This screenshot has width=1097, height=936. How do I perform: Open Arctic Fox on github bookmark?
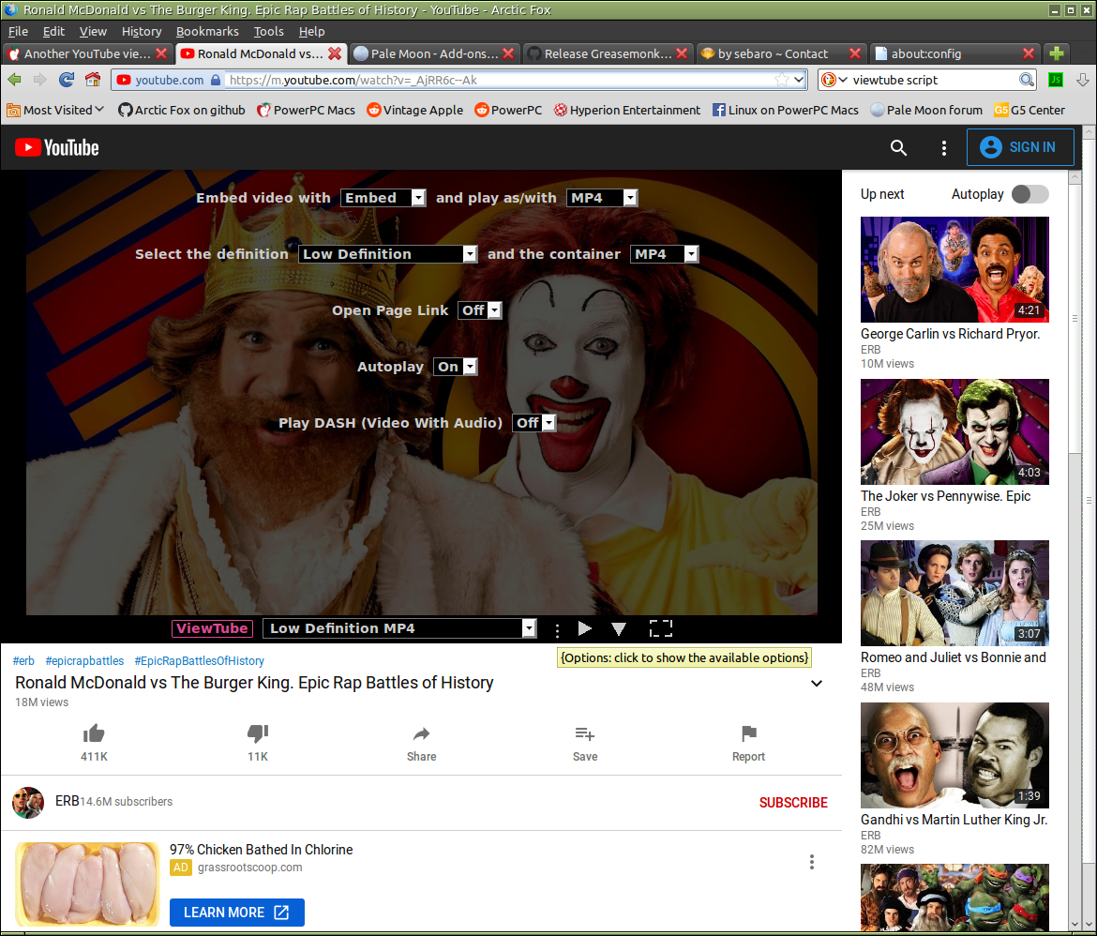(182, 110)
